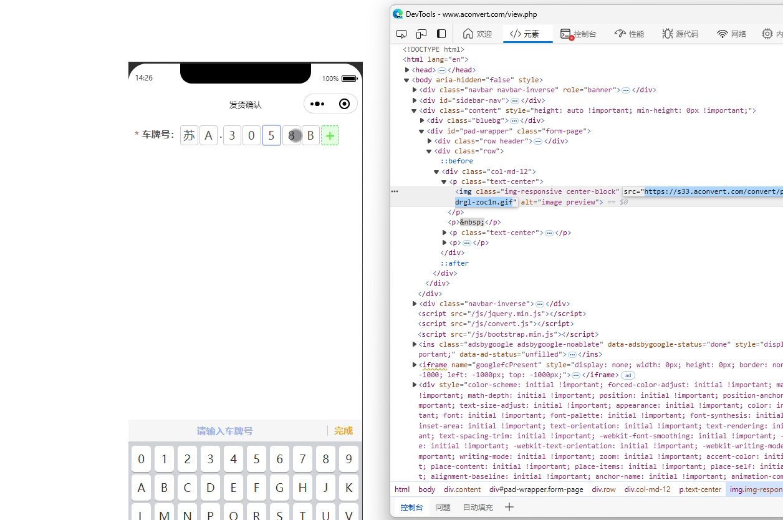This screenshot has height=520, width=783.
Task: Switch to the 问题 Issues drawer tab
Action: [x=443, y=508]
